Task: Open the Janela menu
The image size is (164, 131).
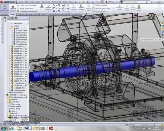Action: tap(65, 2)
